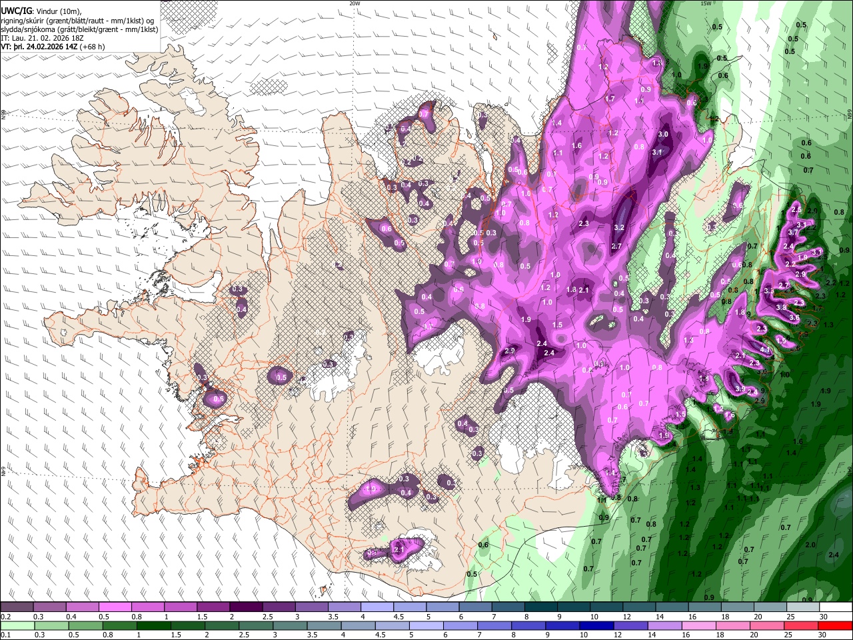Click the 3.6 precipitation value on the map
The height and width of the screenshot is (640, 853).
794,317
